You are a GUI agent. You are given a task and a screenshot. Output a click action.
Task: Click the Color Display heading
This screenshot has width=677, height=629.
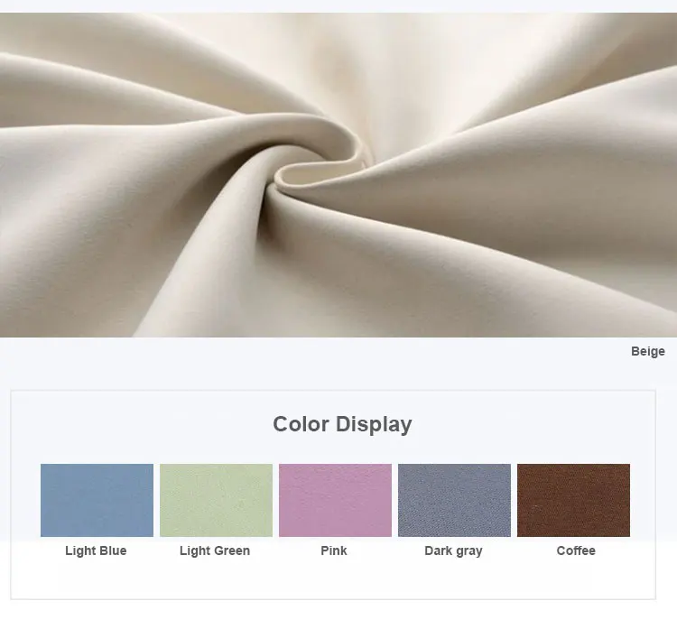342,424
